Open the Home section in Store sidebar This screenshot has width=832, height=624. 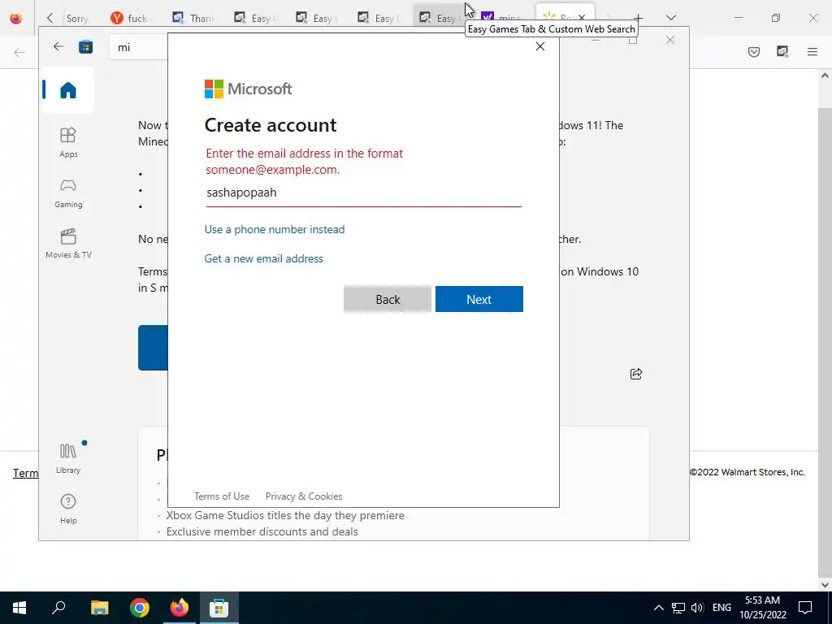[68, 90]
